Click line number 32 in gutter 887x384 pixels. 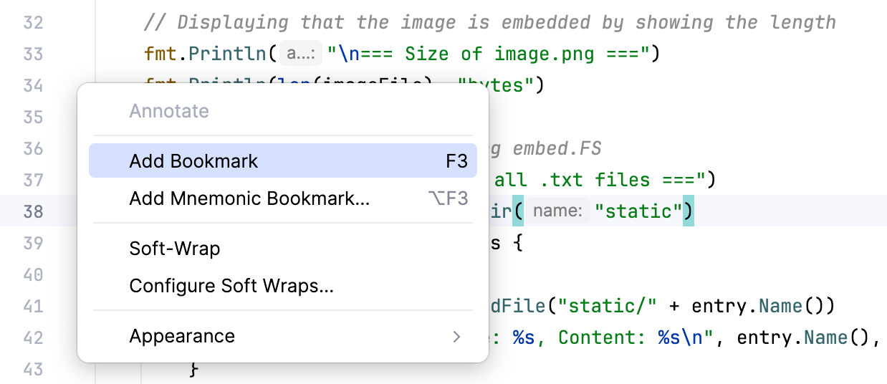34,23
